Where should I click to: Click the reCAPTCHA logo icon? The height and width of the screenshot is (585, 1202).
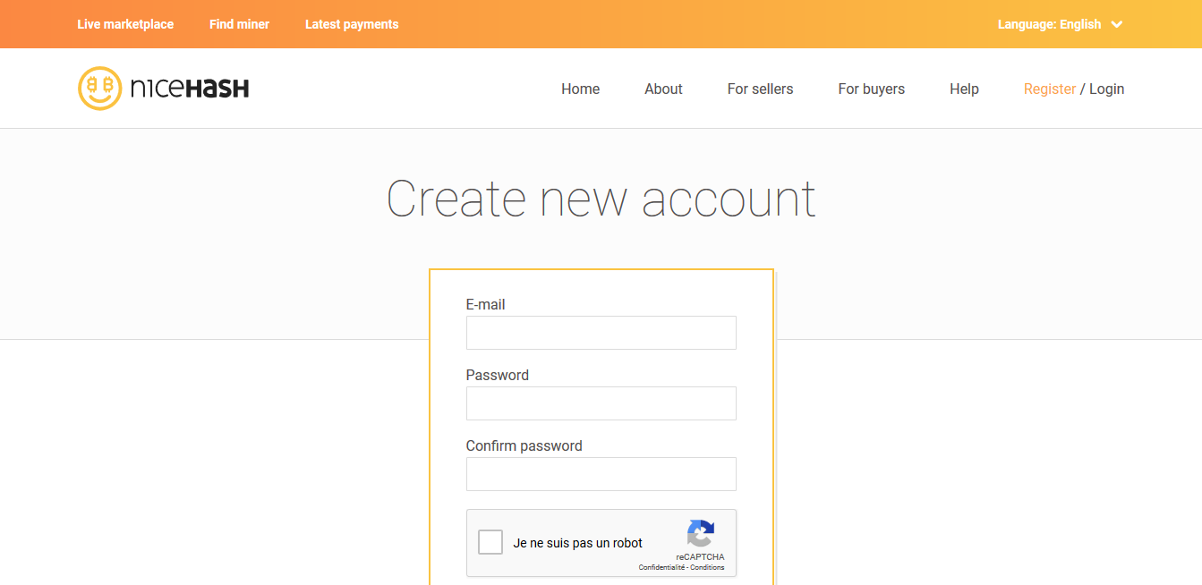point(701,534)
